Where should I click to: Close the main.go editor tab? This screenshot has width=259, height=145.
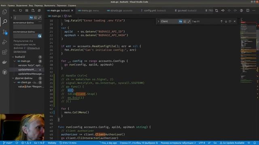(x=72, y=10)
